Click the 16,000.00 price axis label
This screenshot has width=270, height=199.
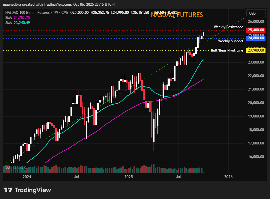(x=256, y=157)
